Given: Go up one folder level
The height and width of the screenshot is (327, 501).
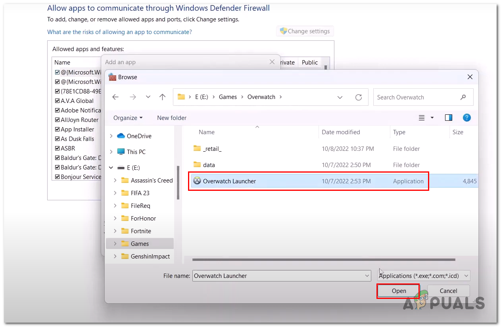Looking at the screenshot, I should (162, 97).
